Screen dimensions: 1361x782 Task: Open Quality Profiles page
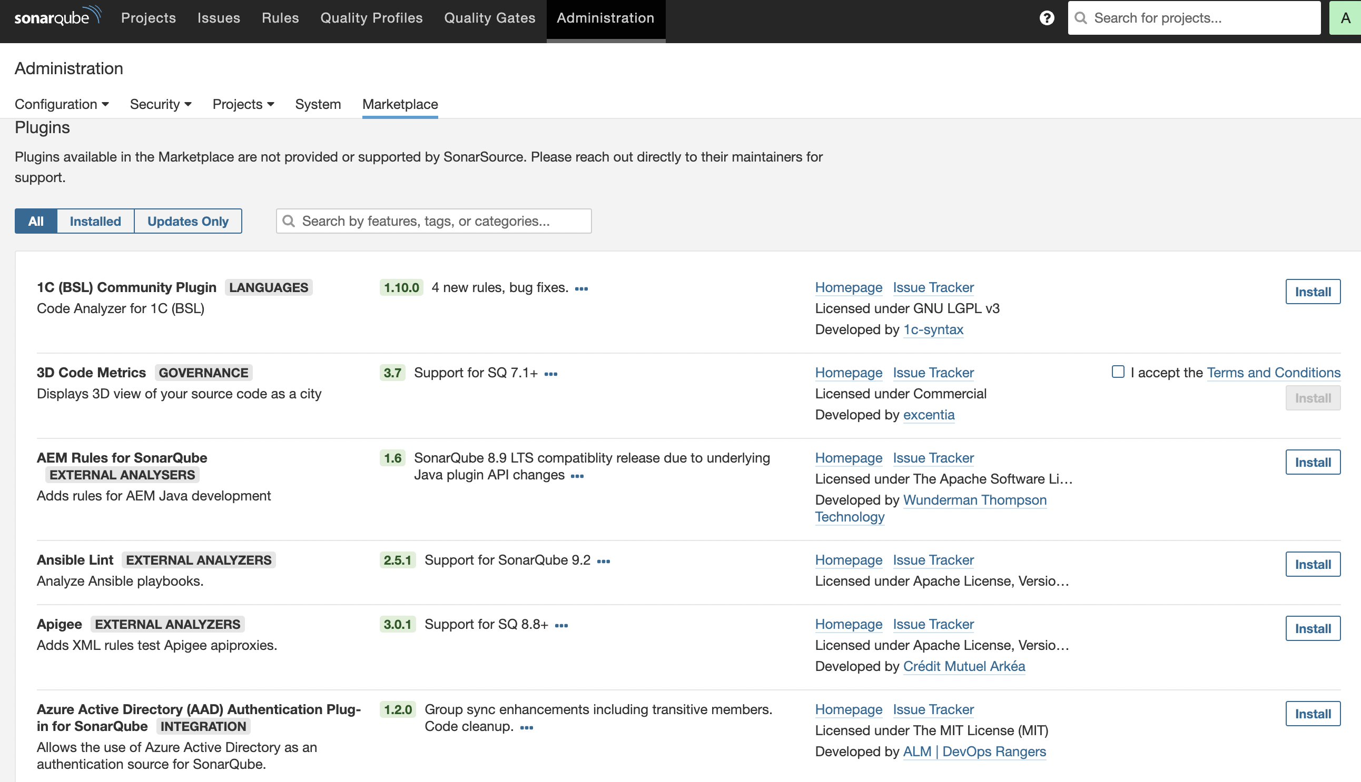(x=371, y=18)
